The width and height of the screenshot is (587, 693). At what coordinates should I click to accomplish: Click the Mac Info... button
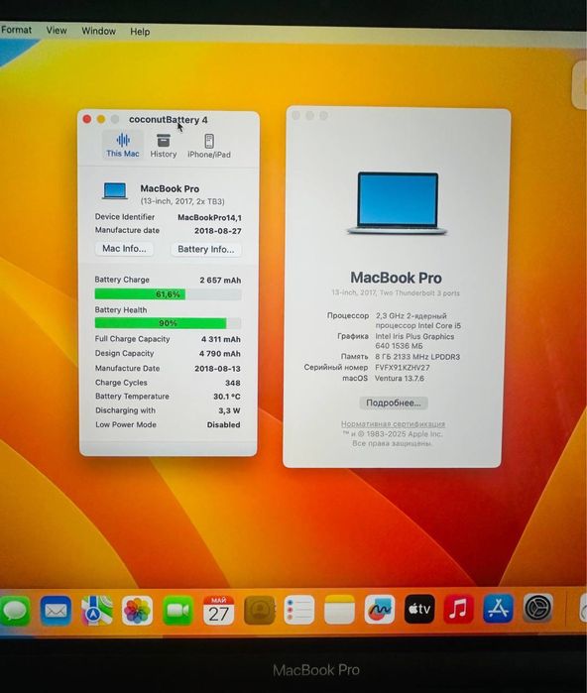click(x=124, y=249)
